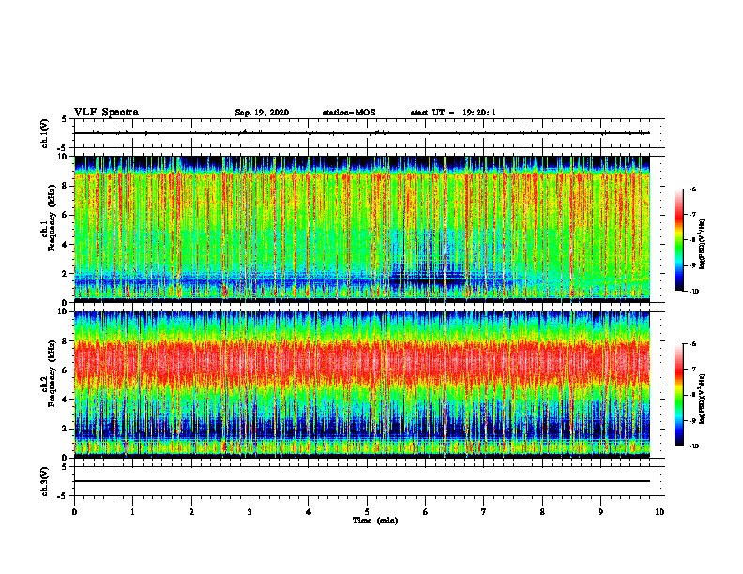
Task: Click the log PSD label beside ch.2 color bar
Action: click(x=703, y=399)
